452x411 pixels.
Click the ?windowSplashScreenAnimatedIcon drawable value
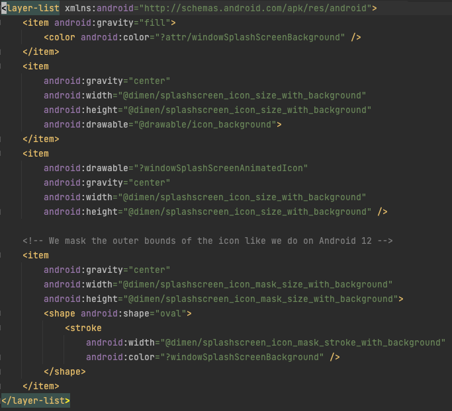point(221,168)
